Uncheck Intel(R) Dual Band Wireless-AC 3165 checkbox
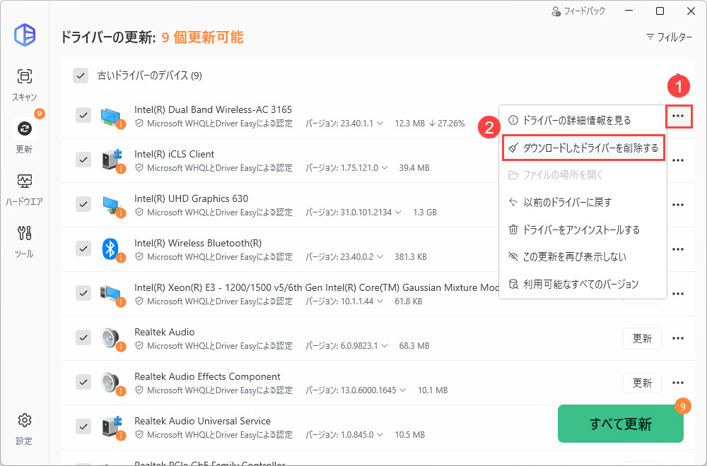The width and height of the screenshot is (707, 466). point(83,115)
